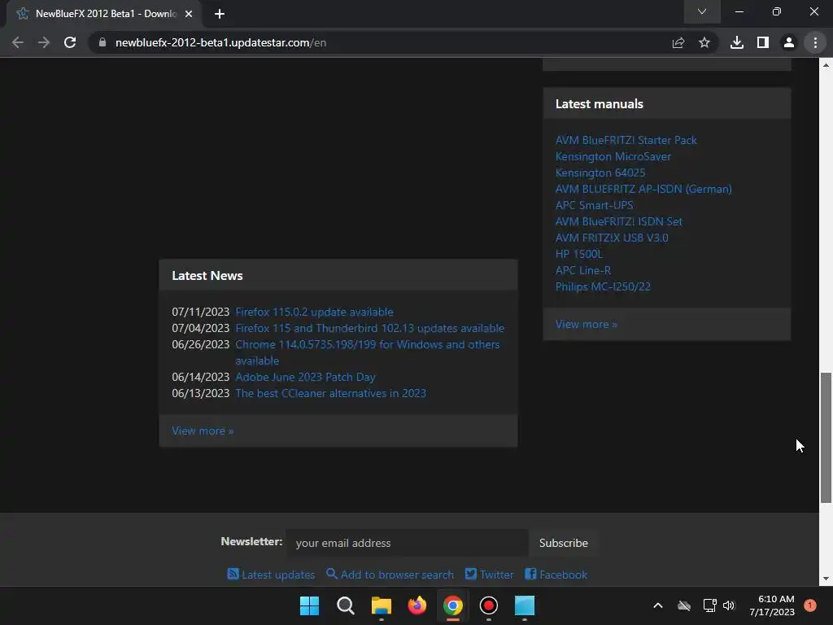Open notification badge in taskbar
Viewport: 833px width, 625px height.
tap(810, 605)
